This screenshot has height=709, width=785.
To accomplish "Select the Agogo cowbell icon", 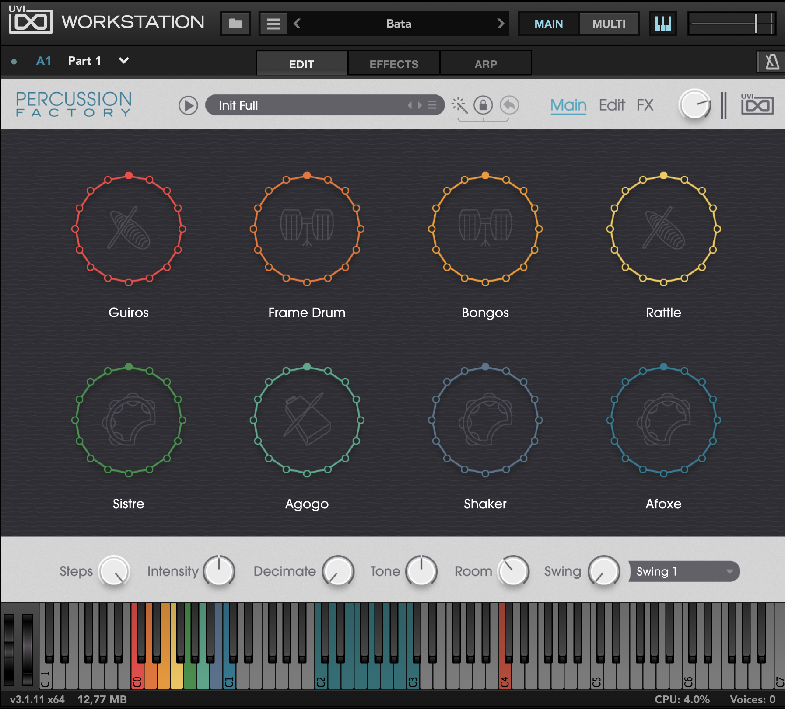I will tap(307, 420).
